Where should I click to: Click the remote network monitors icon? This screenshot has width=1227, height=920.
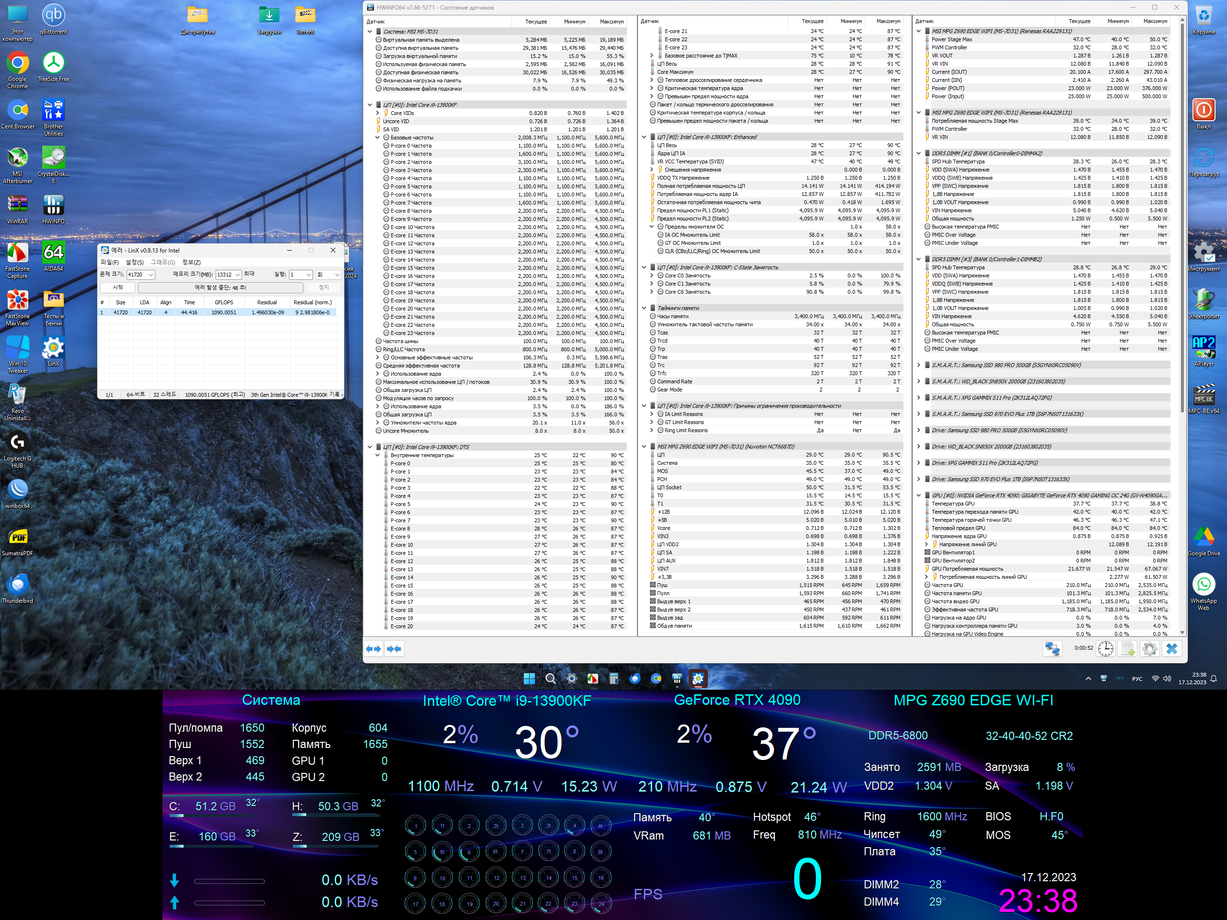coord(1052,649)
